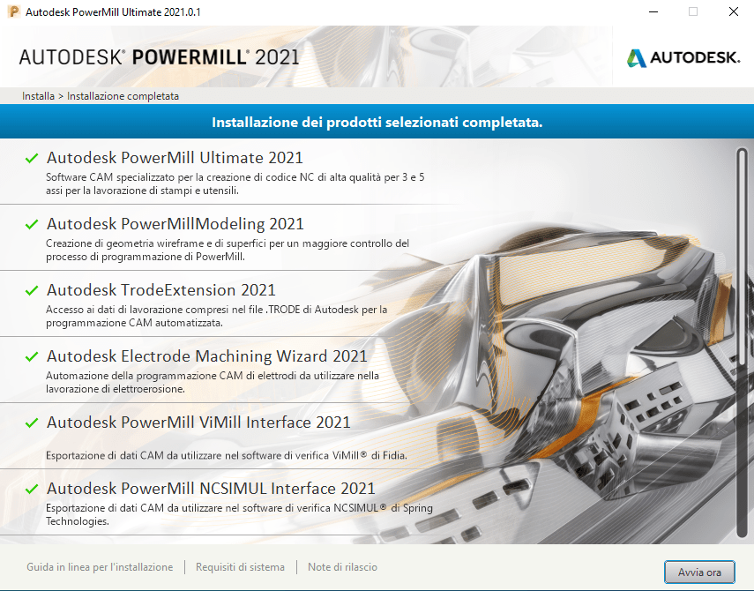Click green checkmark beside PowerMill Ultimate 2021

coord(32,158)
